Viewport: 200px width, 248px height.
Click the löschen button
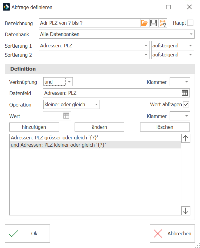point(165,127)
